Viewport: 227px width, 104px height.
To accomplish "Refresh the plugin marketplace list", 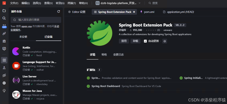I will tap(59, 11).
